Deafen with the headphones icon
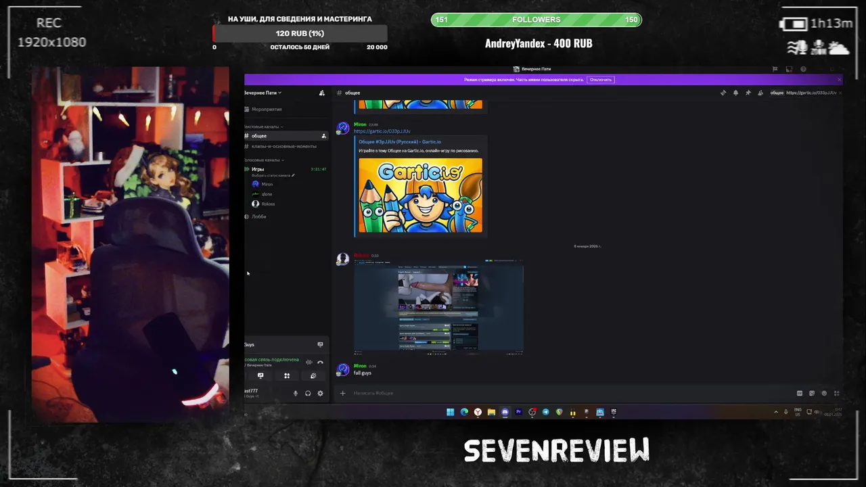The height and width of the screenshot is (487, 866). point(308,393)
